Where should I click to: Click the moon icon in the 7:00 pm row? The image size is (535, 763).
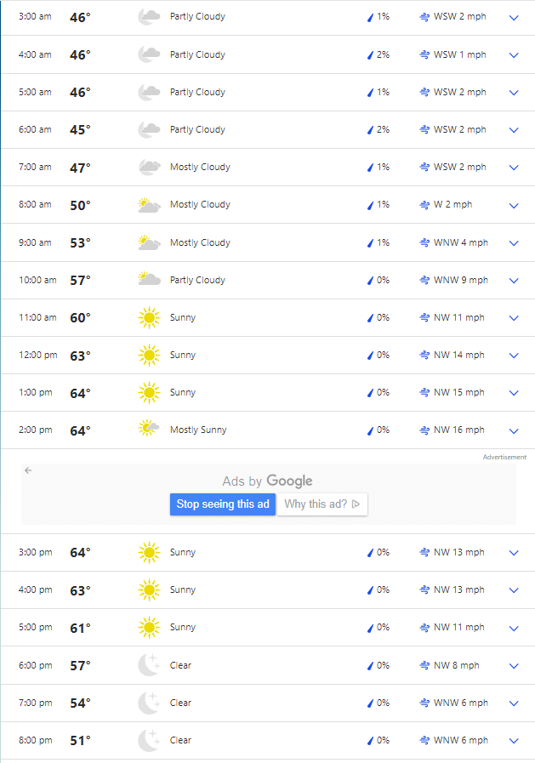click(x=149, y=703)
